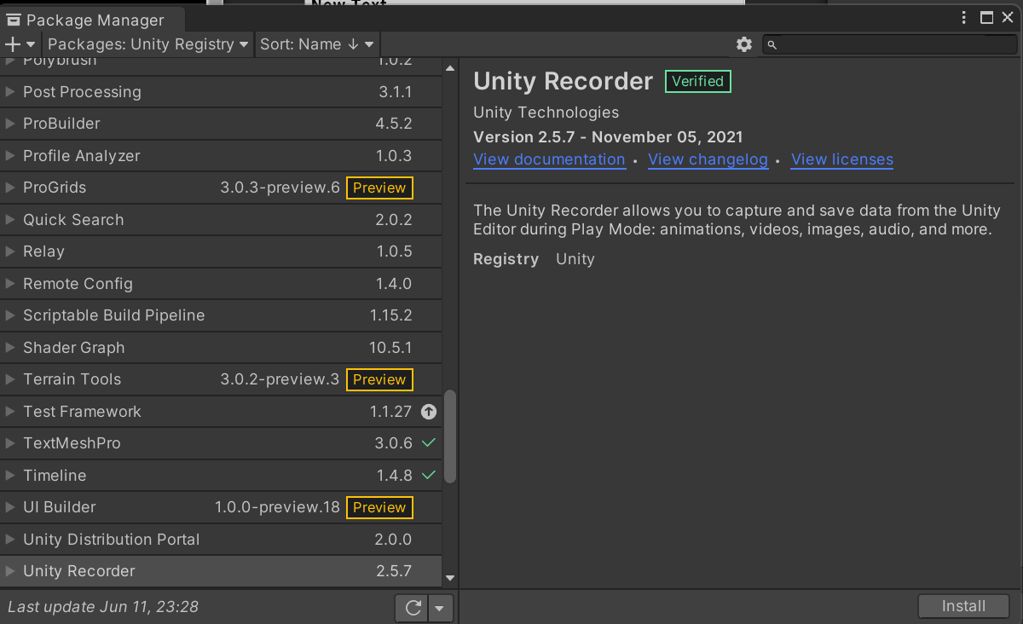Open the View changelog link
Image resolution: width=1023 pixels, height=624 pixels.
[x=708, y=159]
